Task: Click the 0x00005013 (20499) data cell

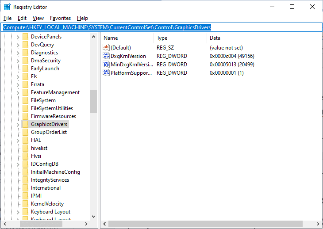Action: pos(232,65)
